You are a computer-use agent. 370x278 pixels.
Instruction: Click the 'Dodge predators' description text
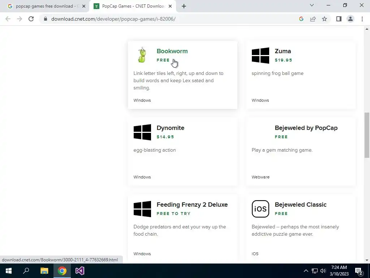pyautogui.click(x=180, y=230)
